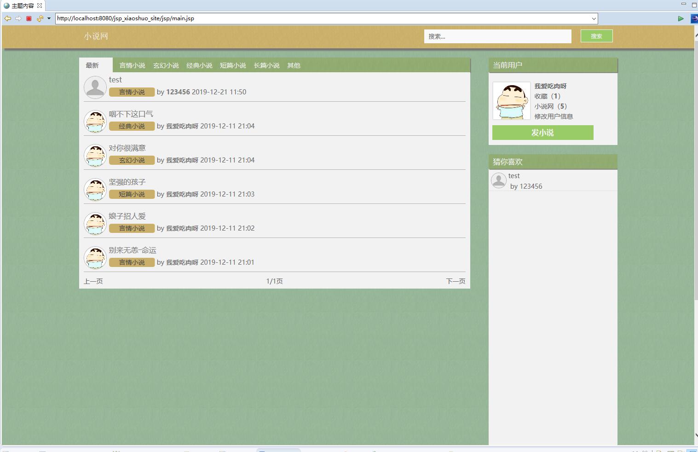Viewport: 698px width, 452px height.
Task: Open the 经典小说 category tab
Action: (199, 65)
